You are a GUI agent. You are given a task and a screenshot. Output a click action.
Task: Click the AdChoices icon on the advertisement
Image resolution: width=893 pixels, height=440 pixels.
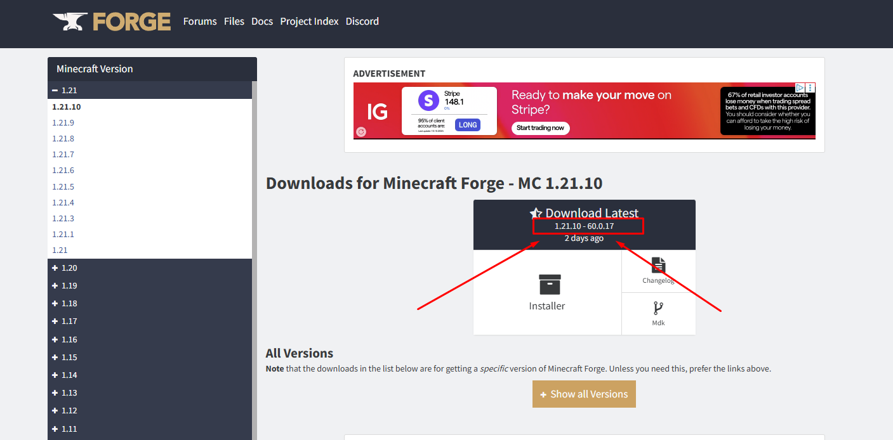click(800, 88)
